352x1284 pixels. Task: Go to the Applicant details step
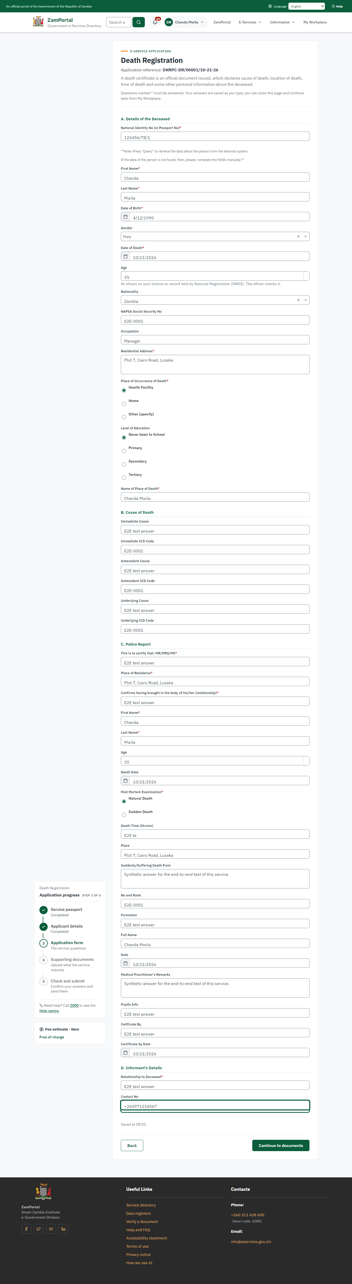(x=67, y=926)
